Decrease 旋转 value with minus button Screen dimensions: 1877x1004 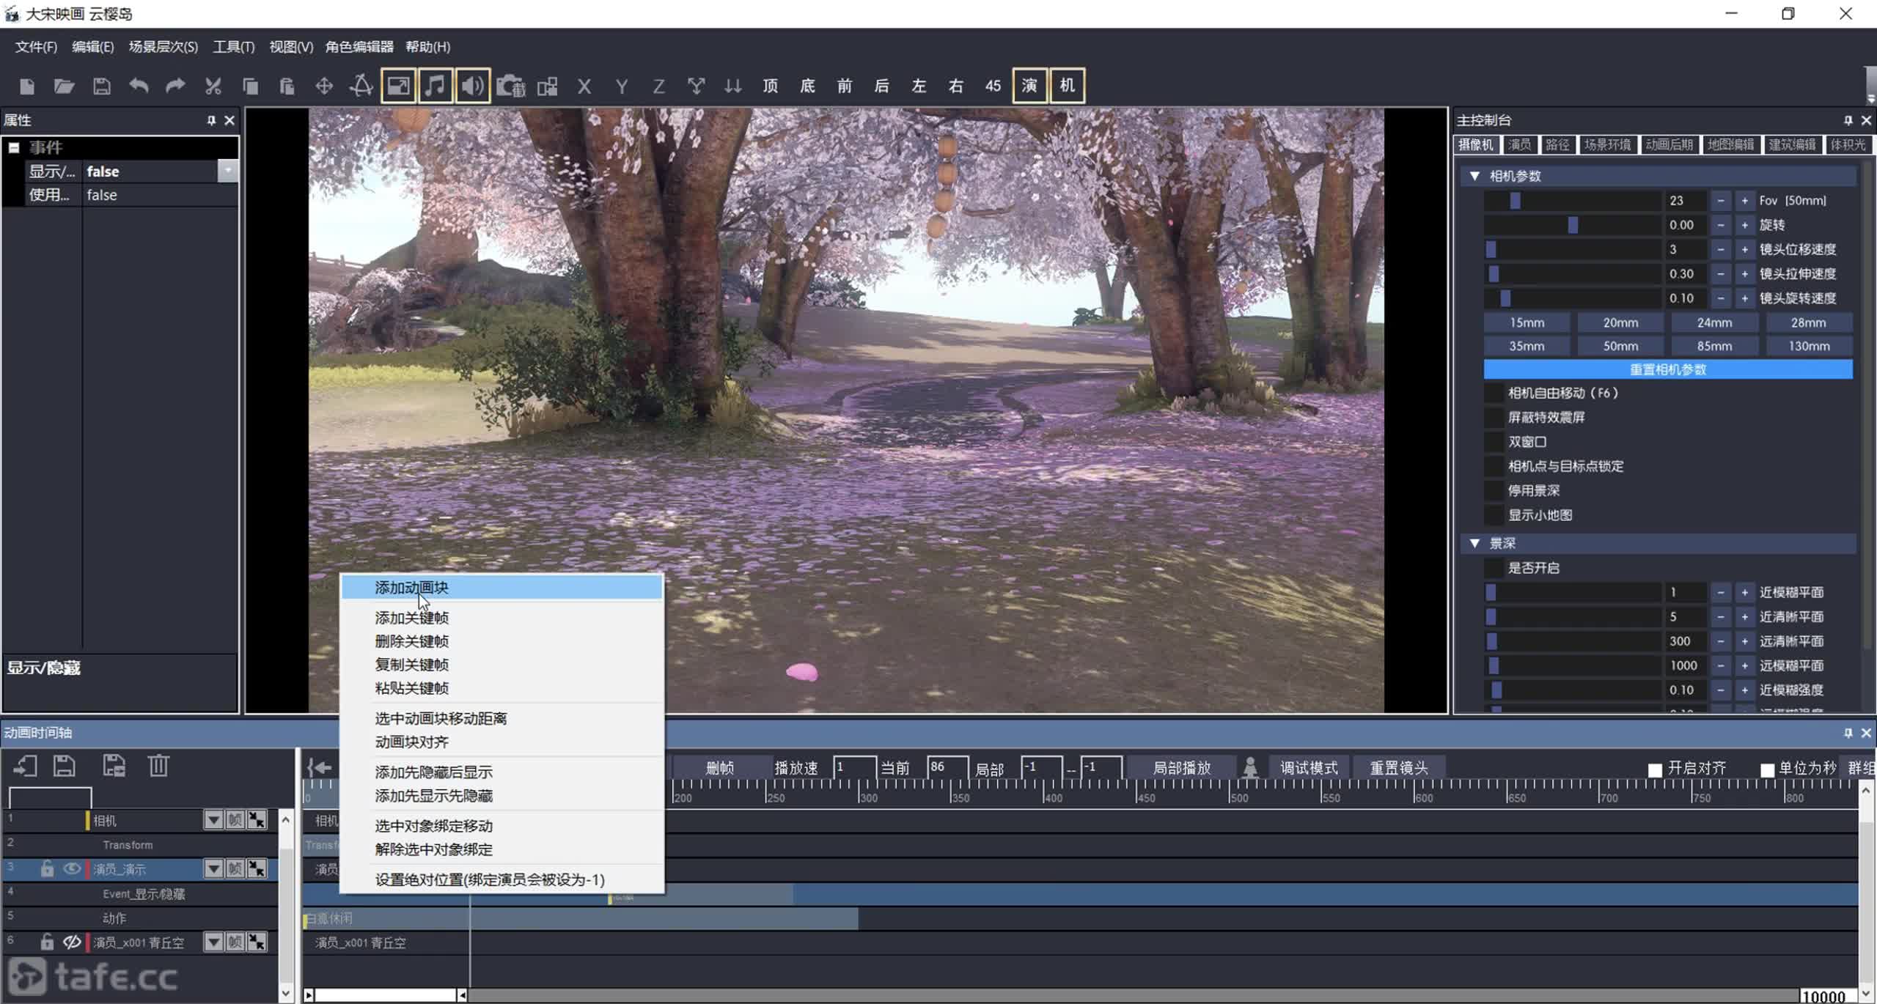click(1721, 225)
